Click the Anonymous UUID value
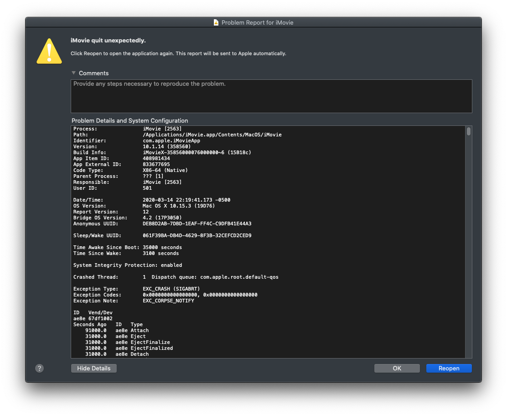Screen dimensions: 507x416 click(197, 224)
